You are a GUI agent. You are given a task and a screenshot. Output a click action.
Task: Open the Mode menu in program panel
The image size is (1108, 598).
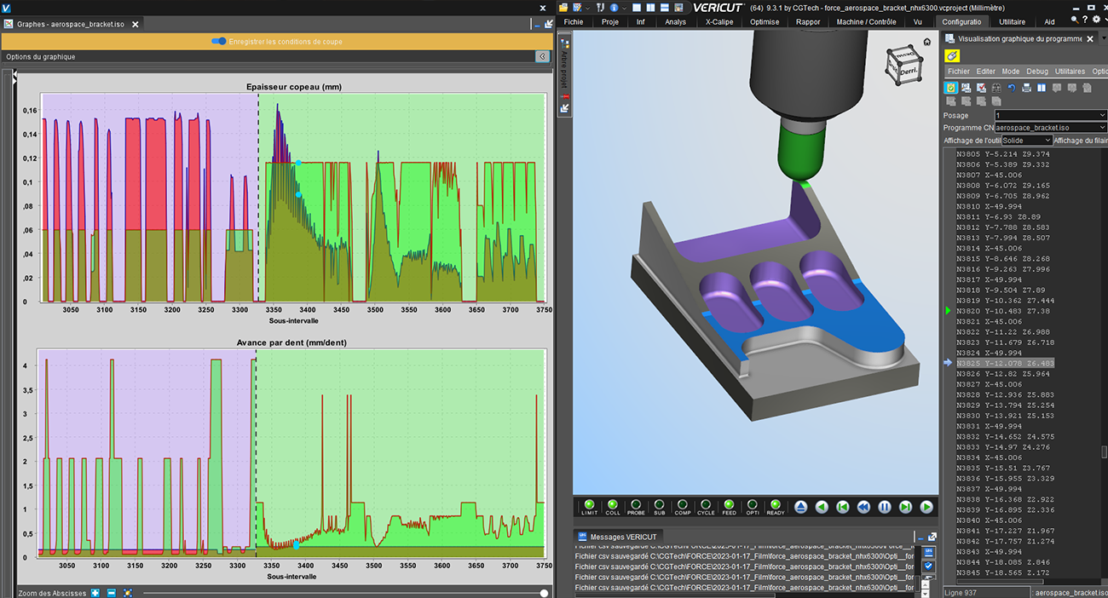click(x=1010, y=72)
